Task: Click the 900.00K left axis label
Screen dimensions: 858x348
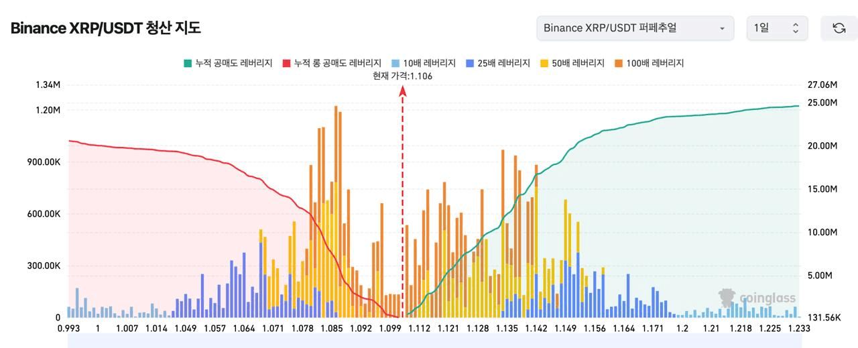Action: tap(44, 162)
